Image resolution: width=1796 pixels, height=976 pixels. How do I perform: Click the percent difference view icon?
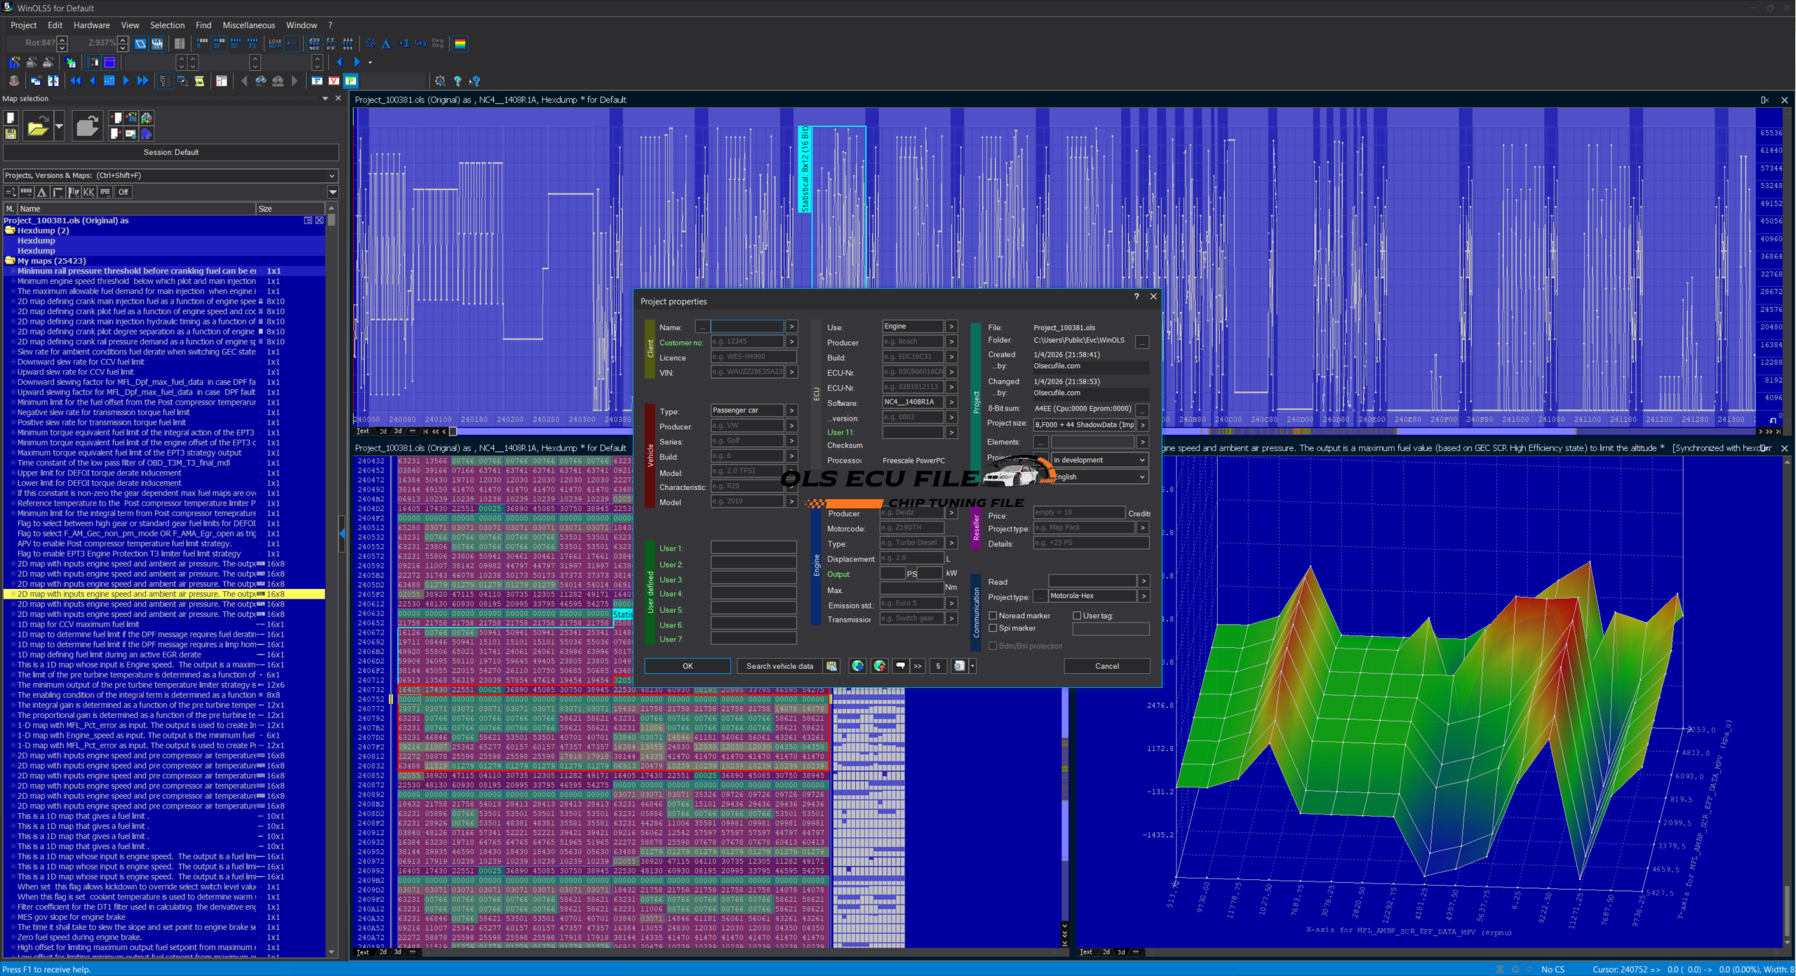point(370,43)
